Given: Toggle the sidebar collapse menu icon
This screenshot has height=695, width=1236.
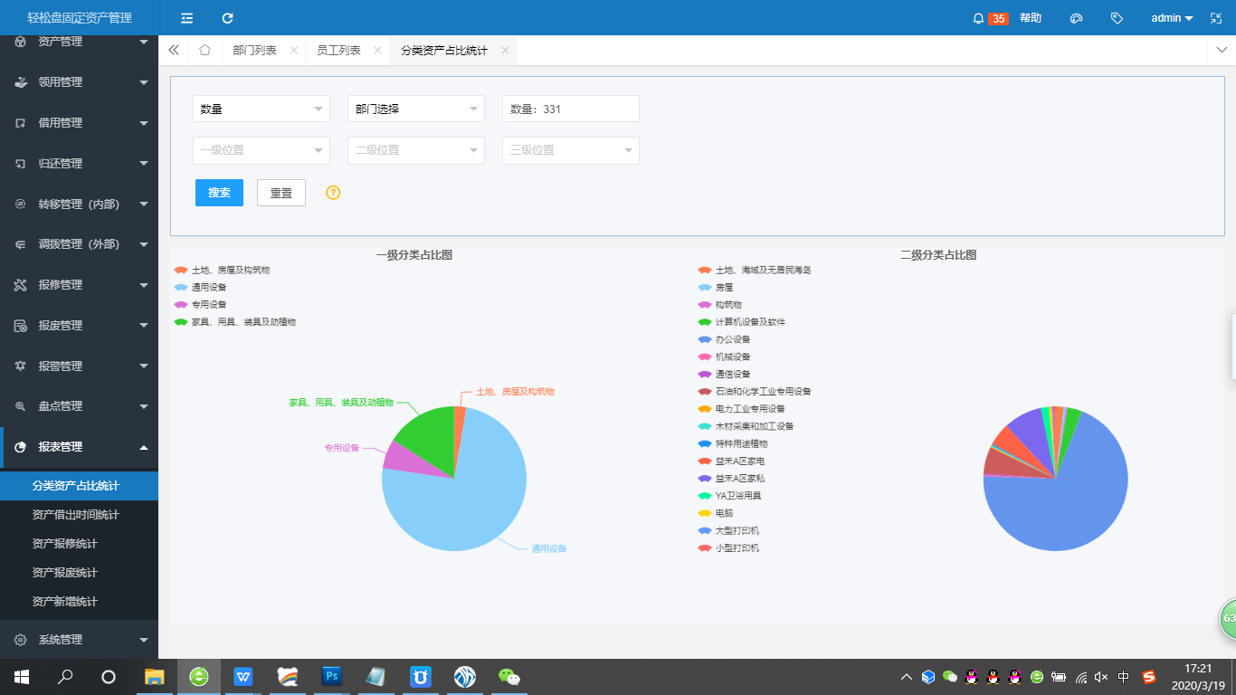Looking at the screenshot, I should [186, 18].
